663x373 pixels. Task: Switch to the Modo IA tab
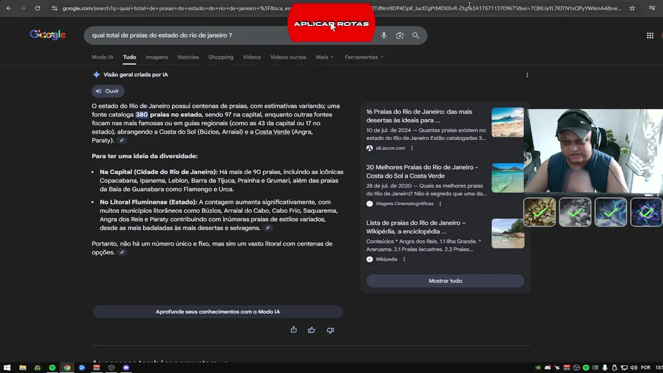(103, 57)
